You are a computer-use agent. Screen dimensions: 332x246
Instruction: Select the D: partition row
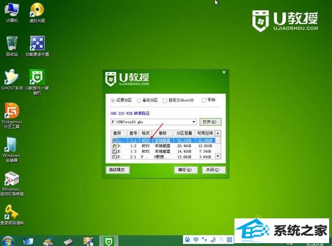(x=163, y=146)
